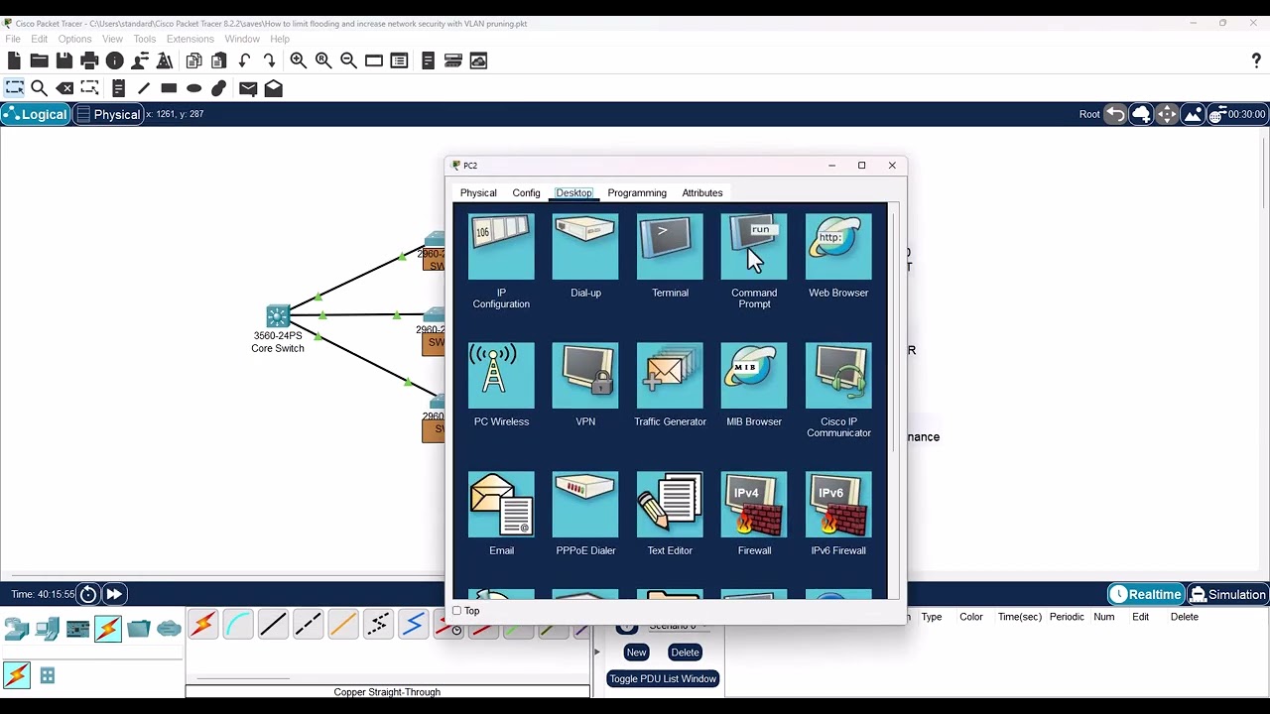This screenshot has height=714, width=1270.
Task: Select the Delete tool icon
Action: click(64, 88)
